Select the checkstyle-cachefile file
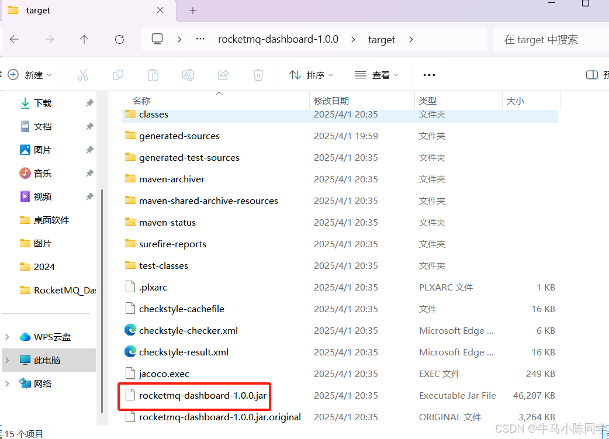The height and width of the screenshot is (439, 609). [340, 309]
